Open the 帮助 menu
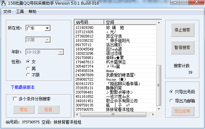The height and width of the screenshot is (129, 205). (x=33, y=12)
